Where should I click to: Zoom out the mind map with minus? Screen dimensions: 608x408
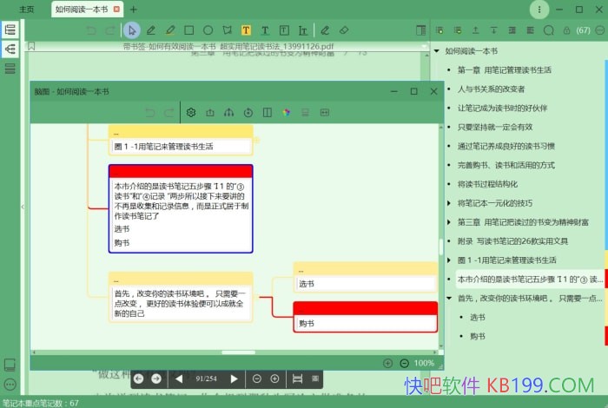404,363
